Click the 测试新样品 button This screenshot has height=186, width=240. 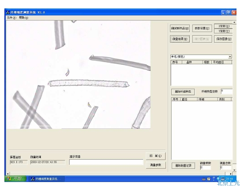point(180,28)
